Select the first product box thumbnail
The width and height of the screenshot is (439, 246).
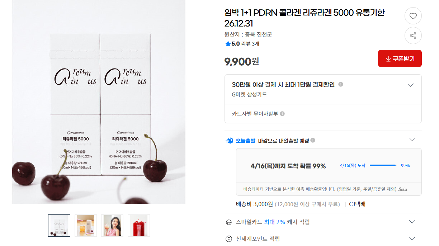coord(59,226)
